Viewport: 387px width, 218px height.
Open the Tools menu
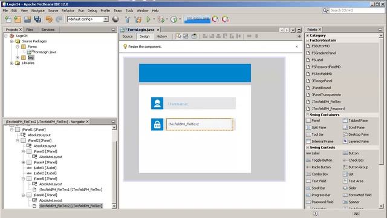(x=129, y=10)
